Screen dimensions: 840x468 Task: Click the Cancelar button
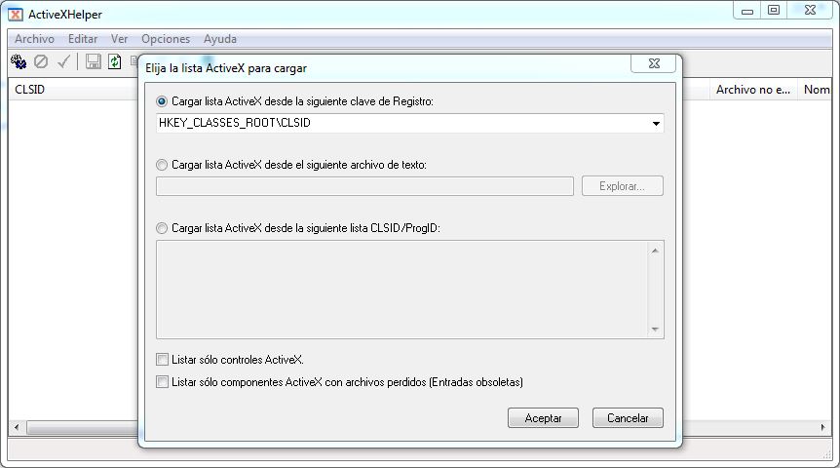(x=628, y=418)
